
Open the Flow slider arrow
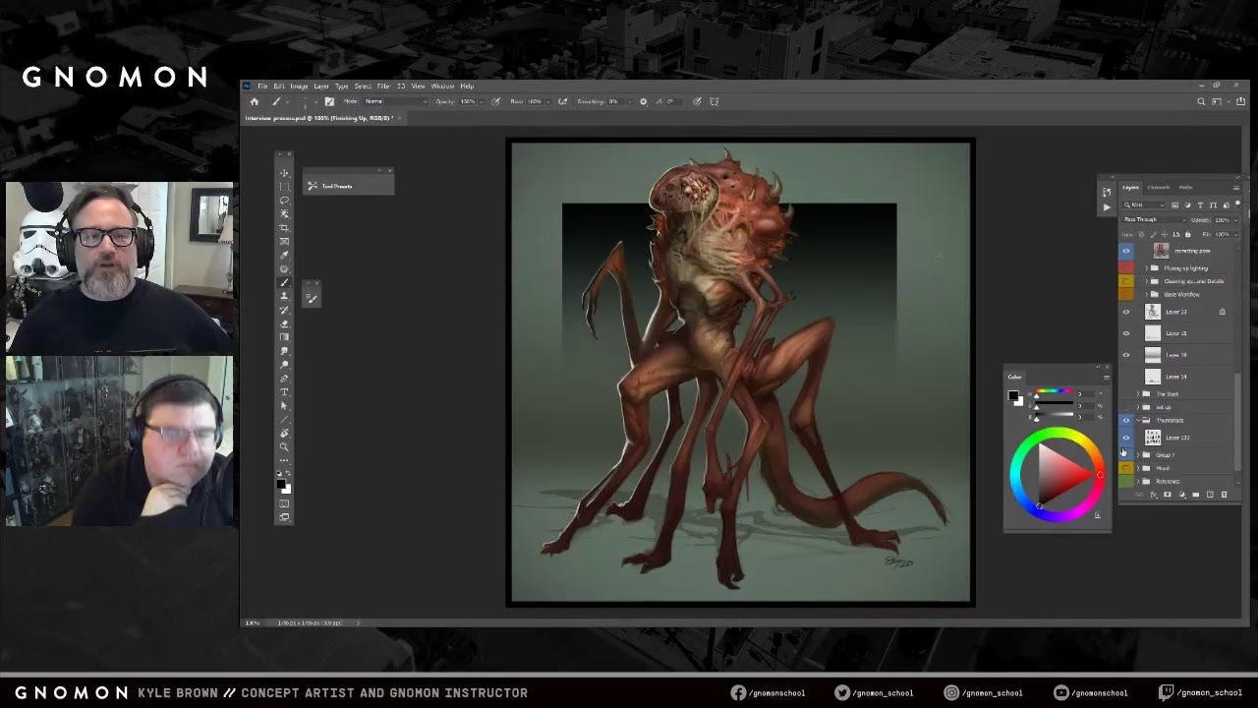[548, 101]
